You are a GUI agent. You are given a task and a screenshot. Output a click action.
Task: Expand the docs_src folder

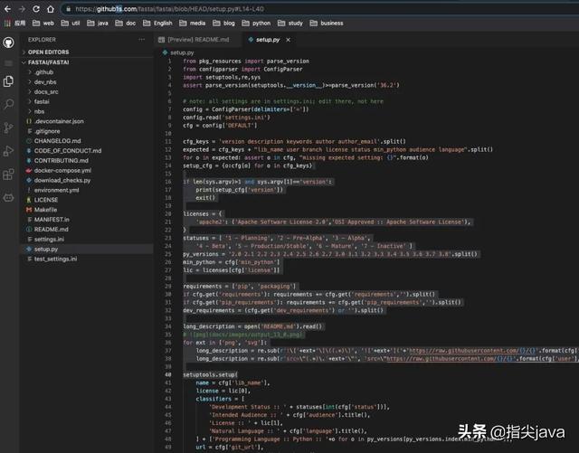tap(47, 91)
